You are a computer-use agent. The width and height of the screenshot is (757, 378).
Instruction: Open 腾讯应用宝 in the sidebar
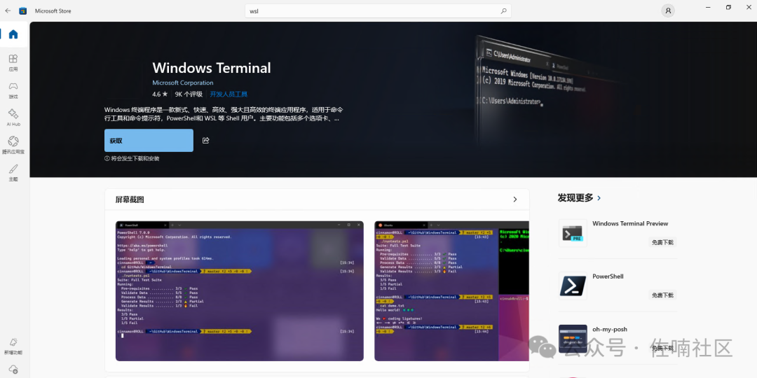13,145
